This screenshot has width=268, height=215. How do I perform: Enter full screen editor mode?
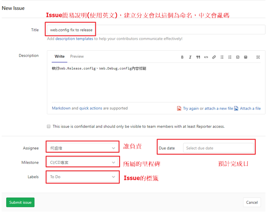[x=258, y=57]
